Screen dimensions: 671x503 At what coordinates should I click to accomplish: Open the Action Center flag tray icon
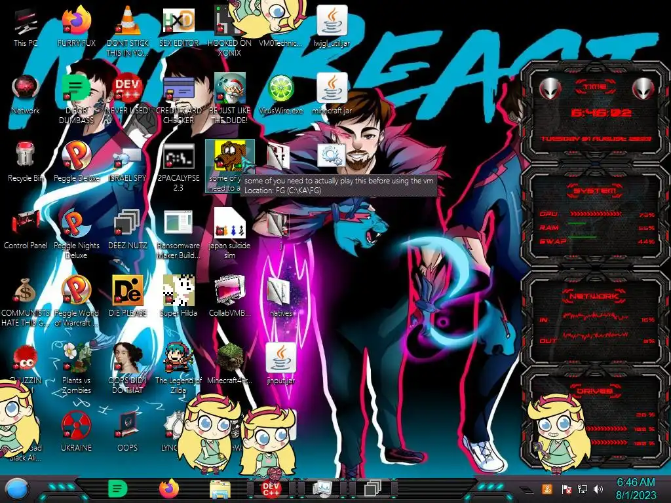(x=566, y=489)
